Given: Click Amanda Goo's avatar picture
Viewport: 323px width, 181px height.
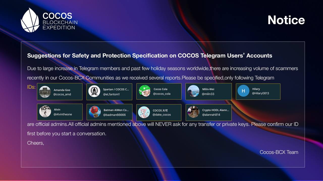Looking at the screenshot, I should 45,92.
